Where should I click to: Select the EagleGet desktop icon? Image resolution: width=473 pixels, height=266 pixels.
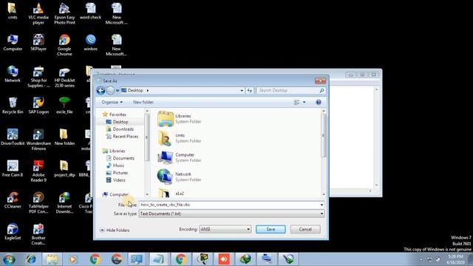pyautogui.click(x=13, y=231)
